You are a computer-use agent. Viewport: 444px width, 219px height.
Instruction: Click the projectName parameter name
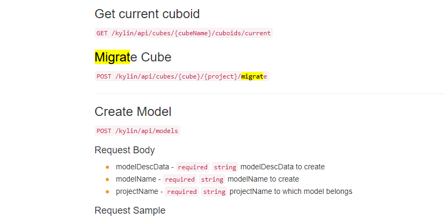[136, 191]
